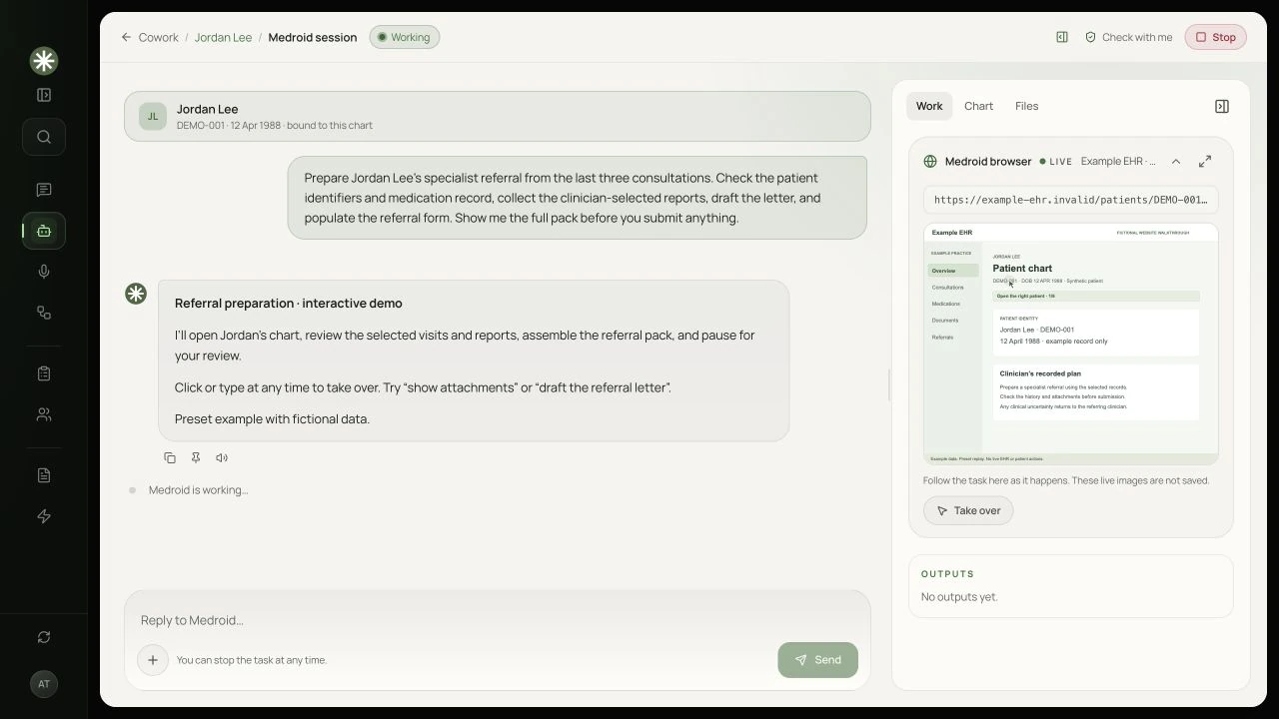Open the connected shapes sidebar icon
1279x719 pixels.
point(44,313)
